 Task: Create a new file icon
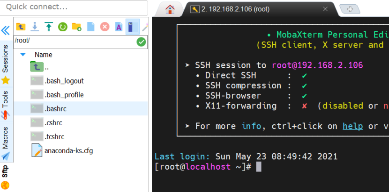coord(91,27)
